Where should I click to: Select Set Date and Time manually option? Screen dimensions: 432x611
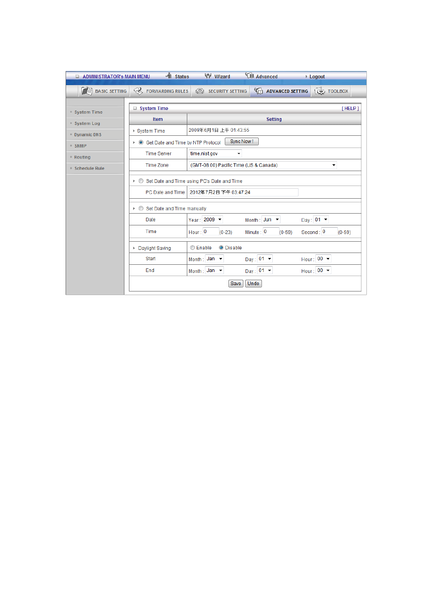141,209
